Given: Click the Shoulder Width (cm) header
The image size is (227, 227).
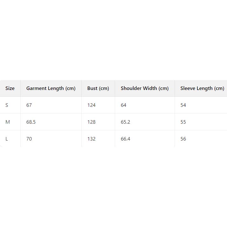Looking at the screenshot, I should (x=145, y=88).
